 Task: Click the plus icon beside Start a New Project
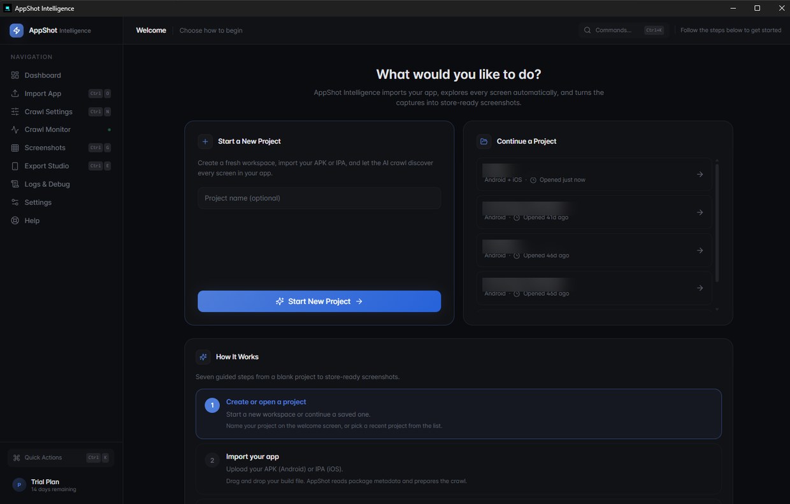(x=205, y=141)
